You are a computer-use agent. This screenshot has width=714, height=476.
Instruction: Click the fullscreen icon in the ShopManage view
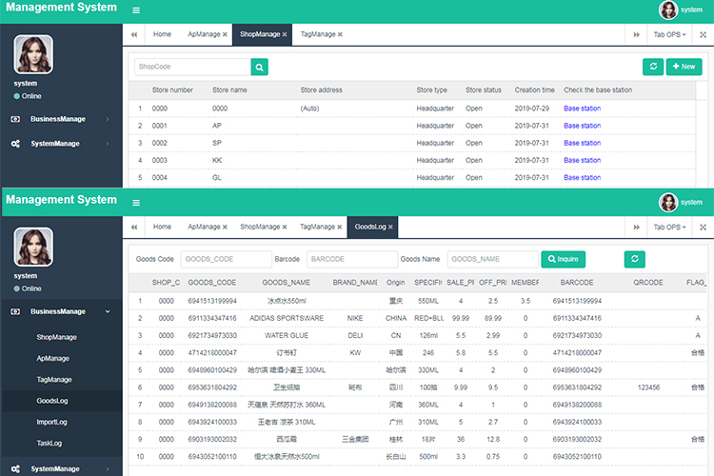coord(703,34)
